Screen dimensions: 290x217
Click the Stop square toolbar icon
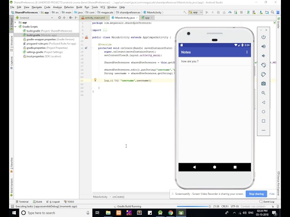(x=242, y=12)
